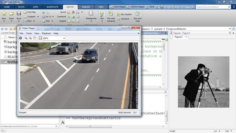236x133 pixels.
Task: Click the Command Window horizontal scrollbar
Action: tap(90, 126)
